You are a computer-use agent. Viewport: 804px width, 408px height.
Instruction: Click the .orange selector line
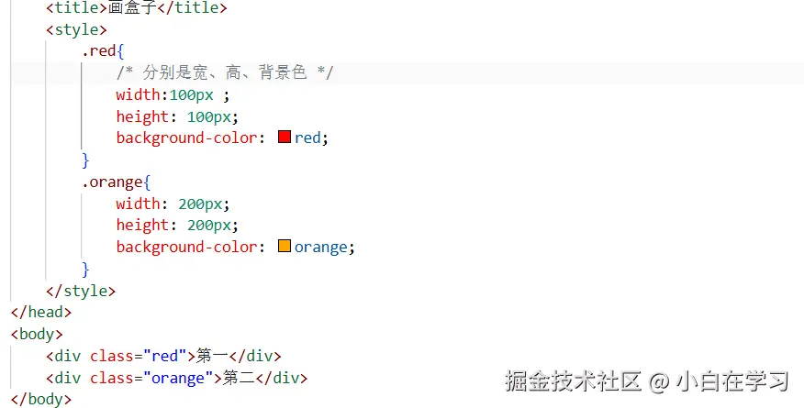coord(116,182)
